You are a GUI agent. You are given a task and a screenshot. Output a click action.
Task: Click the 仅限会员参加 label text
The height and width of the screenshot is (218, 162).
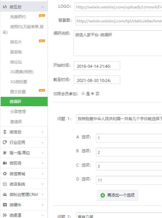coord(65,94)
